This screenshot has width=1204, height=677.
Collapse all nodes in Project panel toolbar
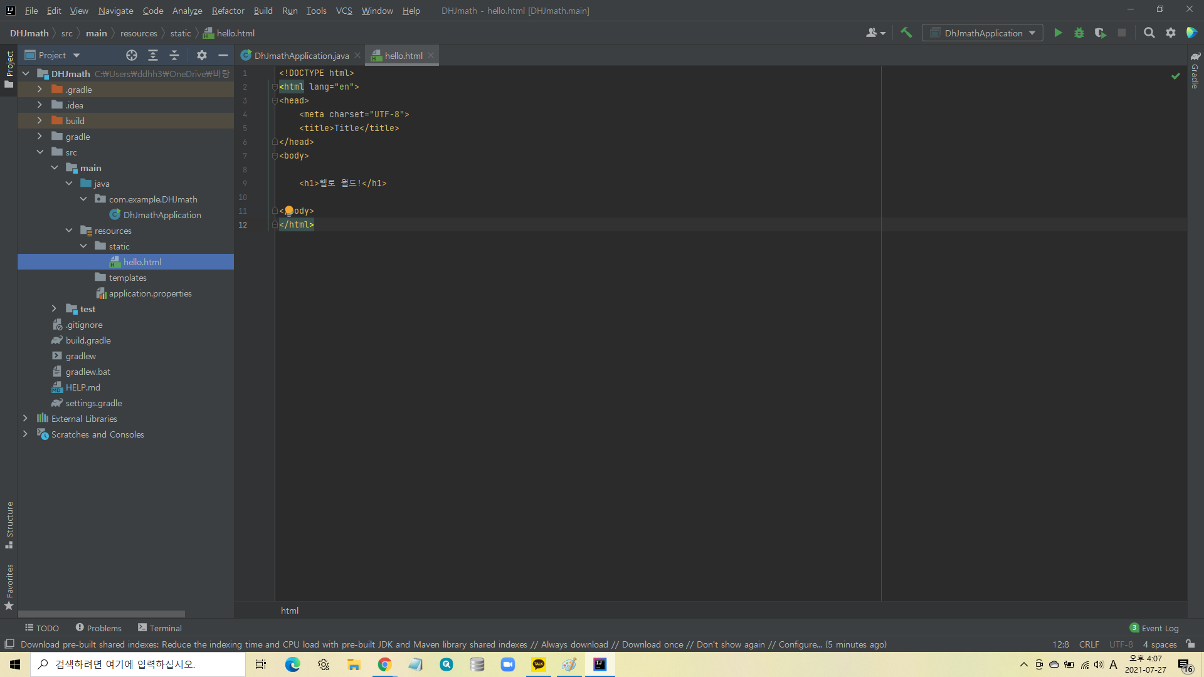(174, 55)
